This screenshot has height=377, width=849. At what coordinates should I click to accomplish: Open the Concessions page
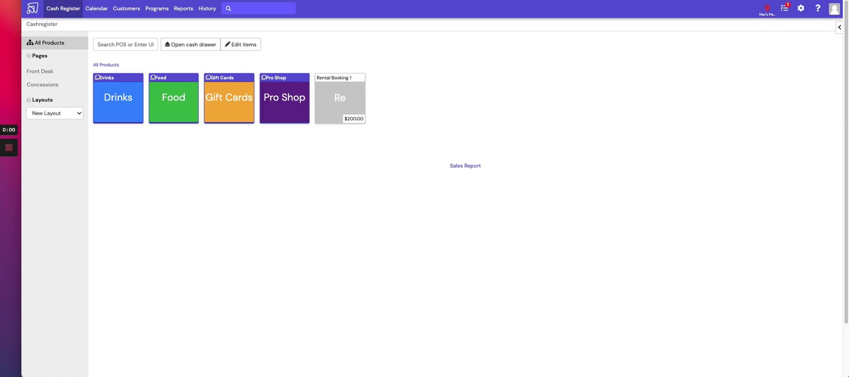[42, 85]
